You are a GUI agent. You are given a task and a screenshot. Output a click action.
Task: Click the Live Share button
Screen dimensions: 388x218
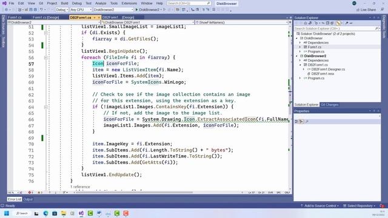pos(366,10)
